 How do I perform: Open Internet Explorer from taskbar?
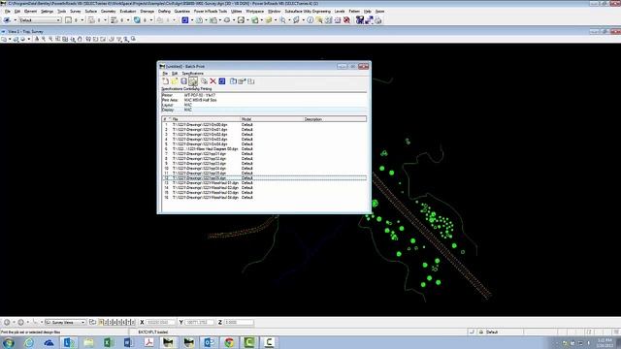click(29, 342)
